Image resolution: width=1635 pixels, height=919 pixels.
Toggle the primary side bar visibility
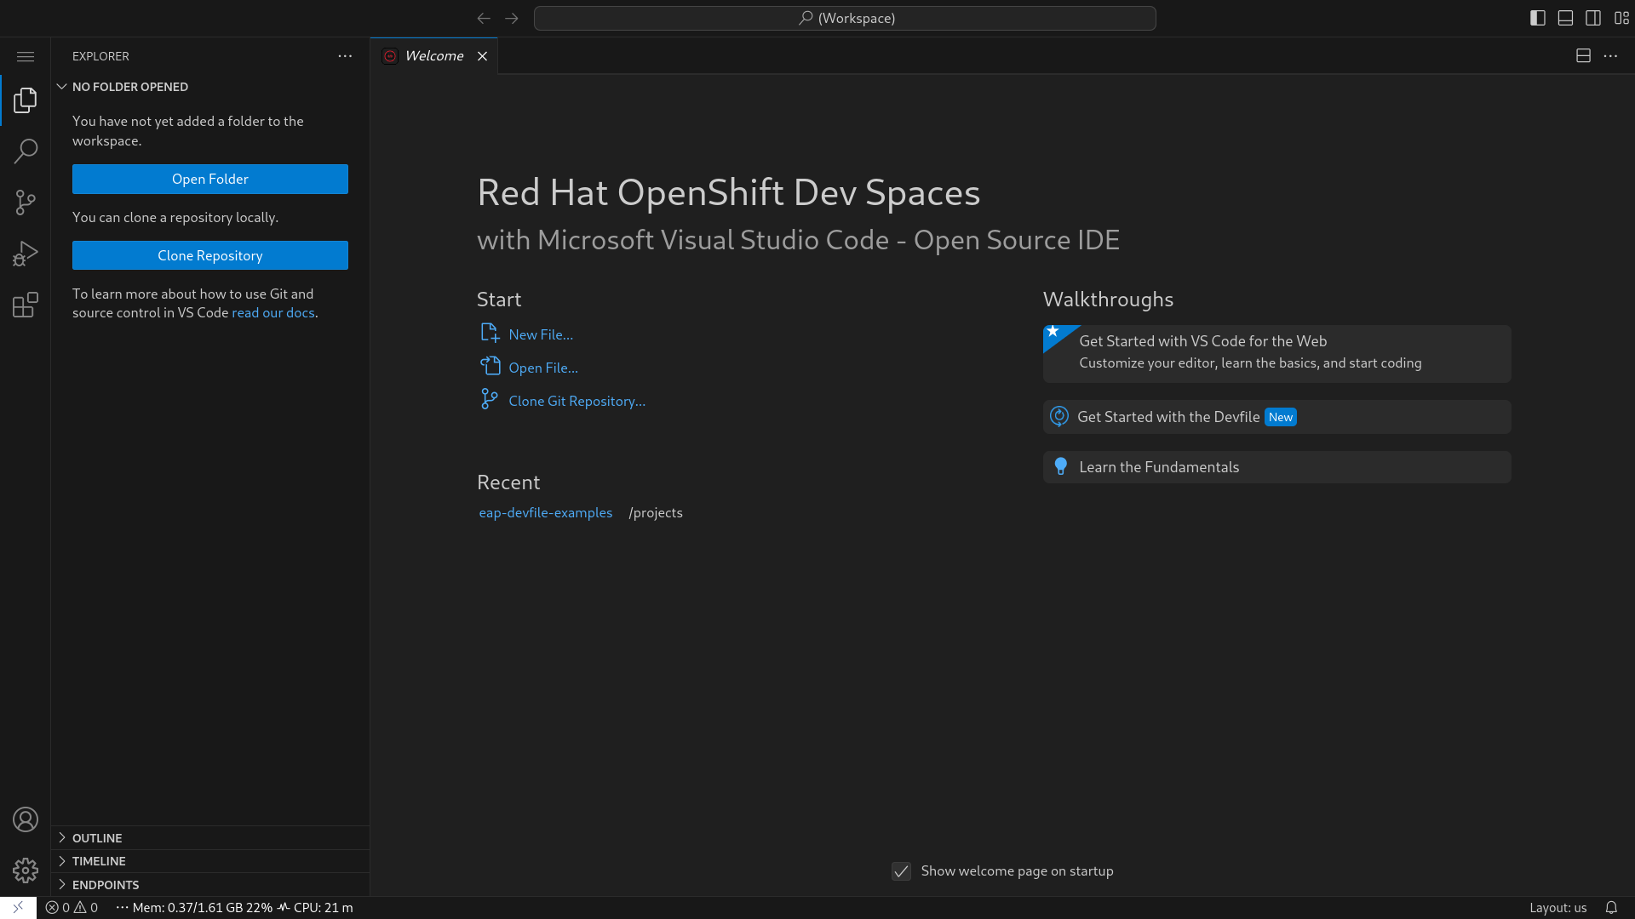pos(1537,18)
